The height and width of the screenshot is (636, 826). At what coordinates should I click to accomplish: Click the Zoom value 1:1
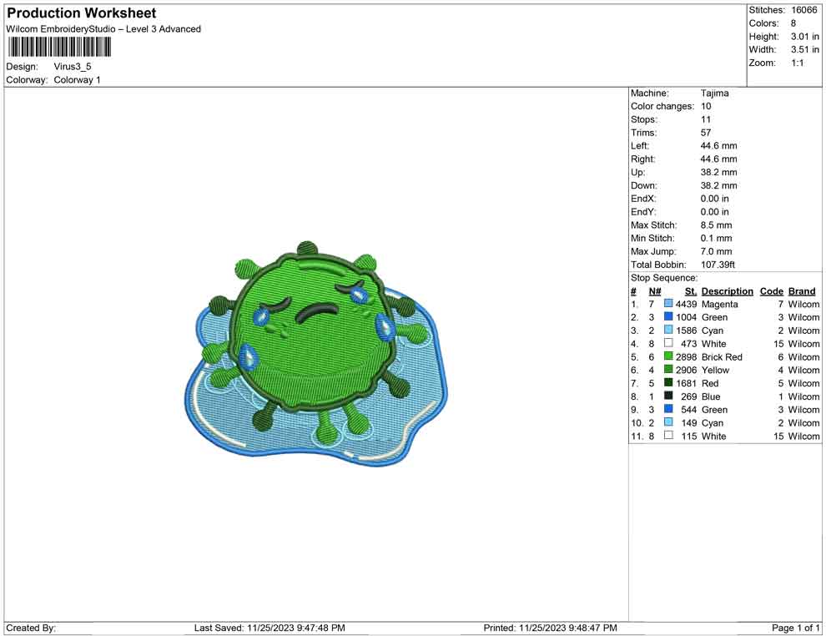pyautogui.click(x=798, y=63)
